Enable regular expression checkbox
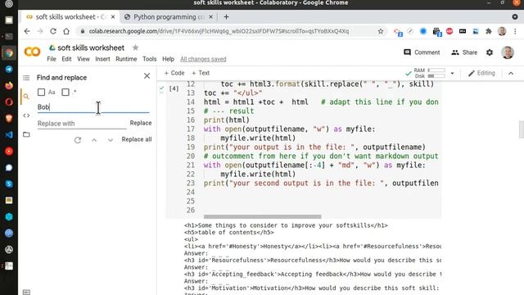Screen dimensions: 524x295 (x=65, y=92)
